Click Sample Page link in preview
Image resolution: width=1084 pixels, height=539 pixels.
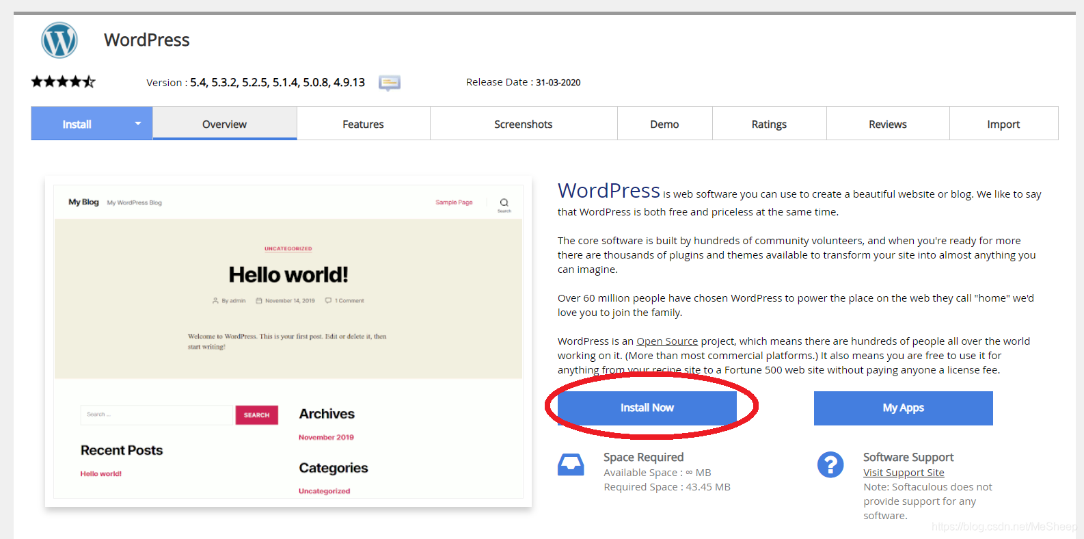454,202
